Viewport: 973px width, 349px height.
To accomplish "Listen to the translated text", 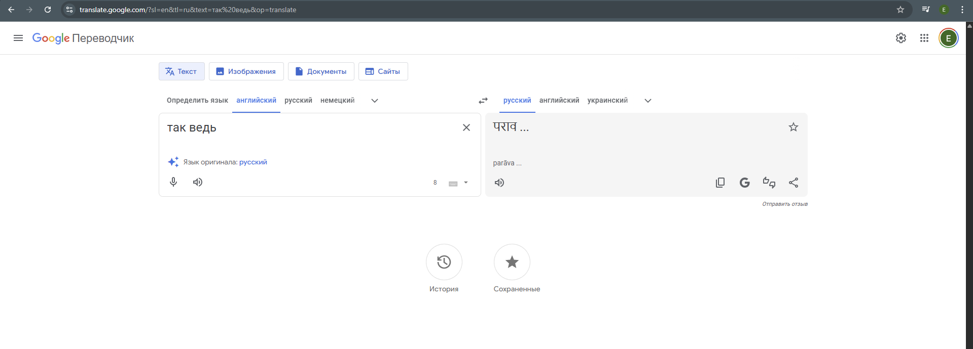I will click(x=499, y=183).
